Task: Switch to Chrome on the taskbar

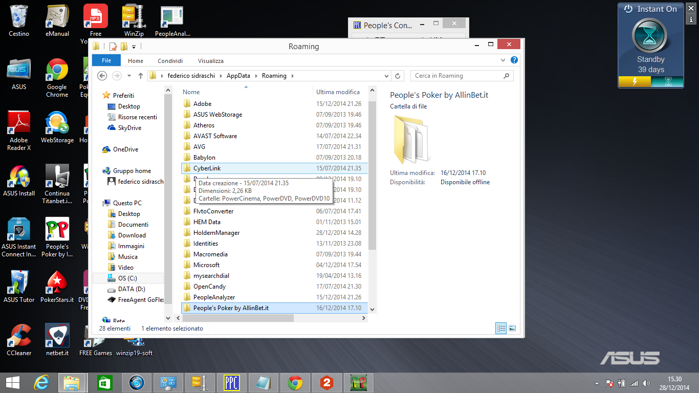Action: click(295, 382)
